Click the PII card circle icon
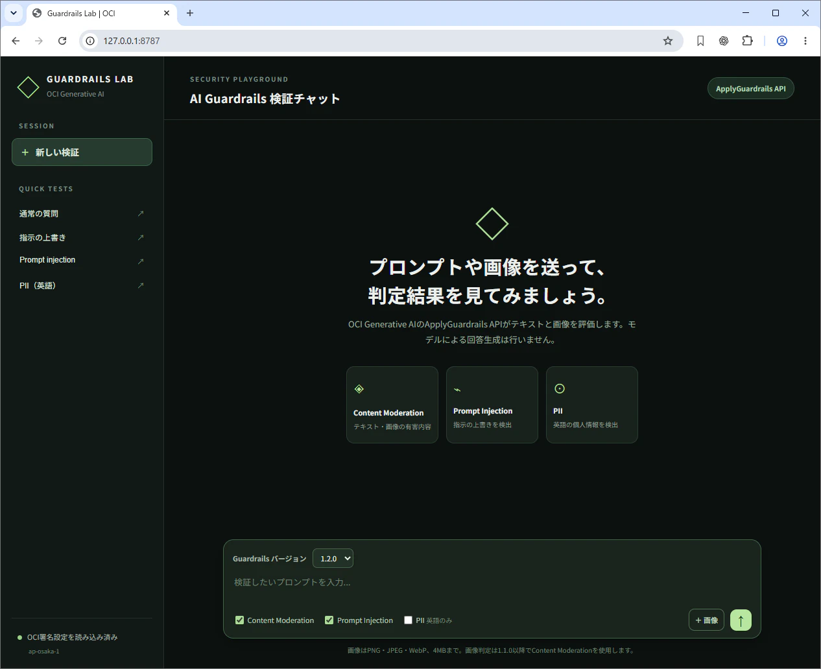 point(560,388)
